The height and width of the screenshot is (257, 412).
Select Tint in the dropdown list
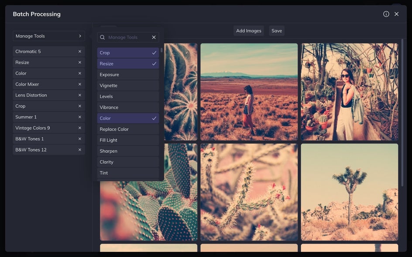[x=128, y=173]
